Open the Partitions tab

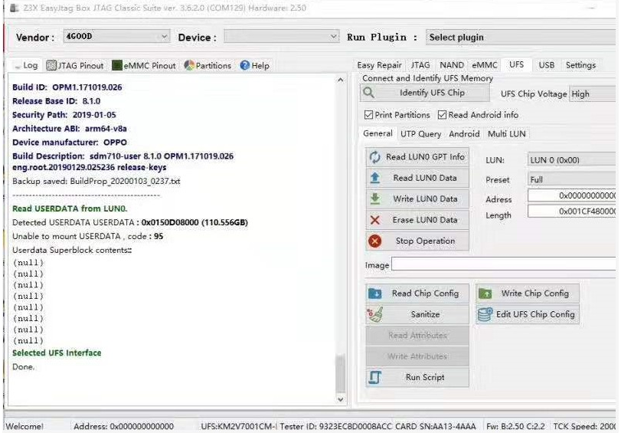208,65
